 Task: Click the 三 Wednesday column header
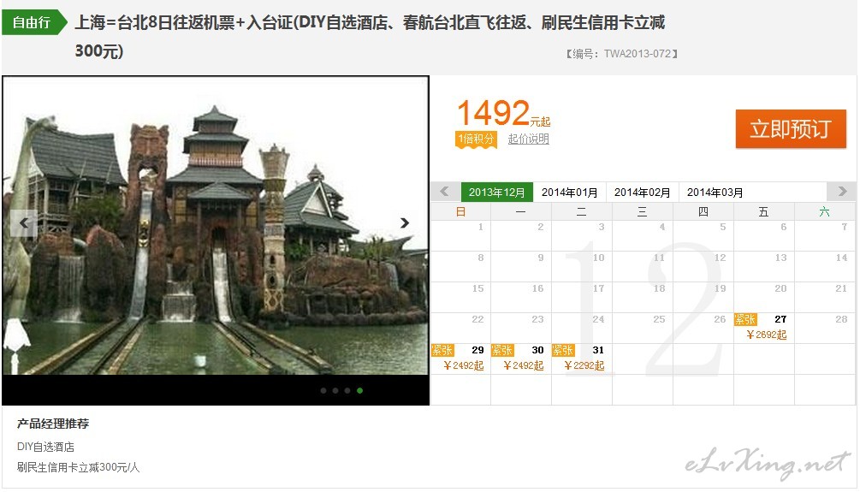[643, 211]
